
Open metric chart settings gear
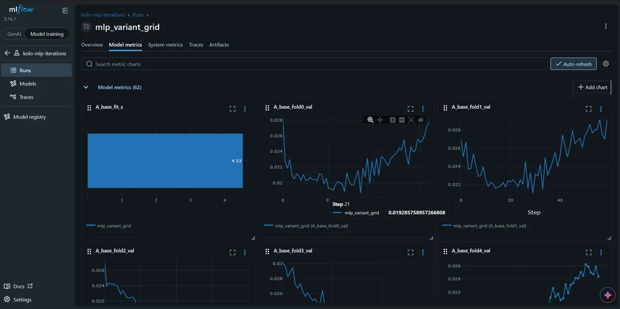(606, 64)
